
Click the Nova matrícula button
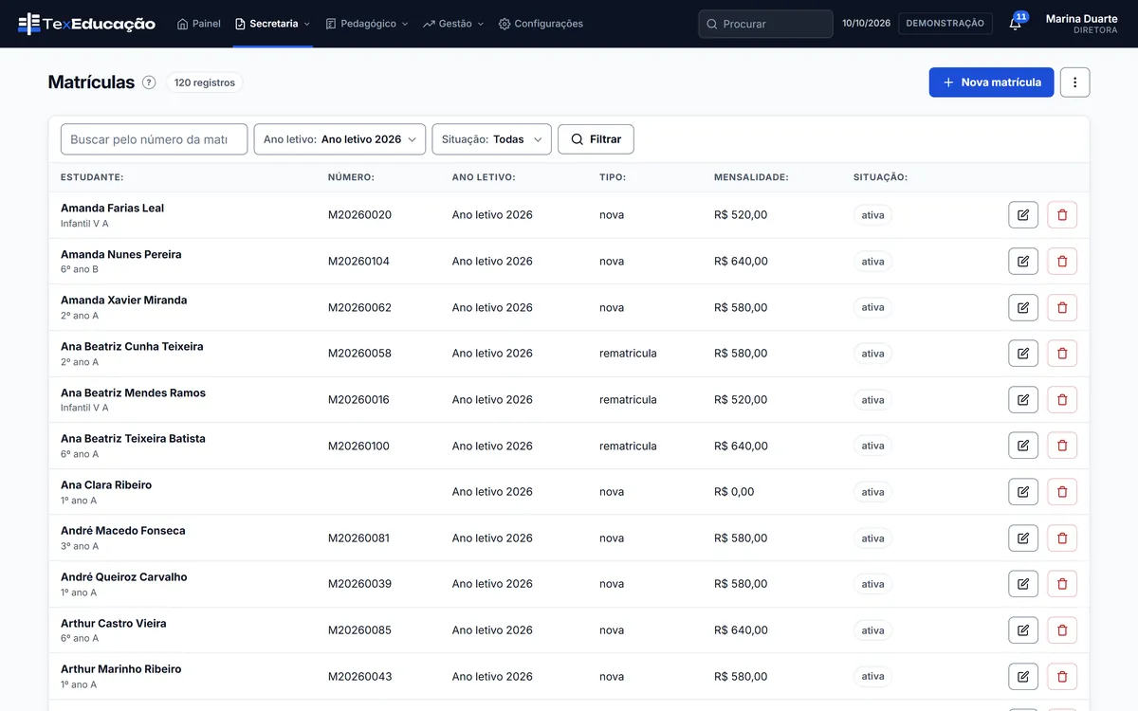coord(991,82)
